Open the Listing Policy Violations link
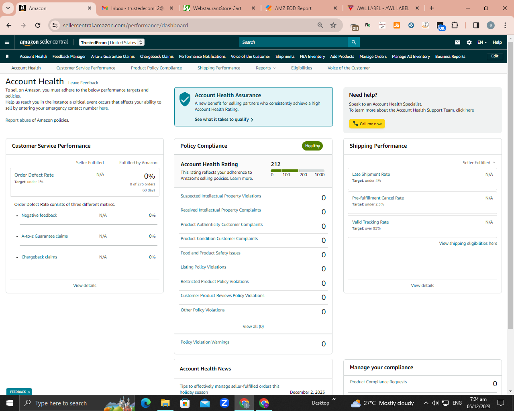Viewport: 514px width, 411px height. click(203, 267)
